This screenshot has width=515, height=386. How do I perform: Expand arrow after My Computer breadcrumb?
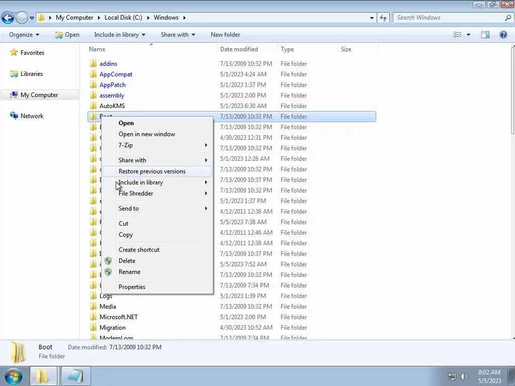point(99,18)
